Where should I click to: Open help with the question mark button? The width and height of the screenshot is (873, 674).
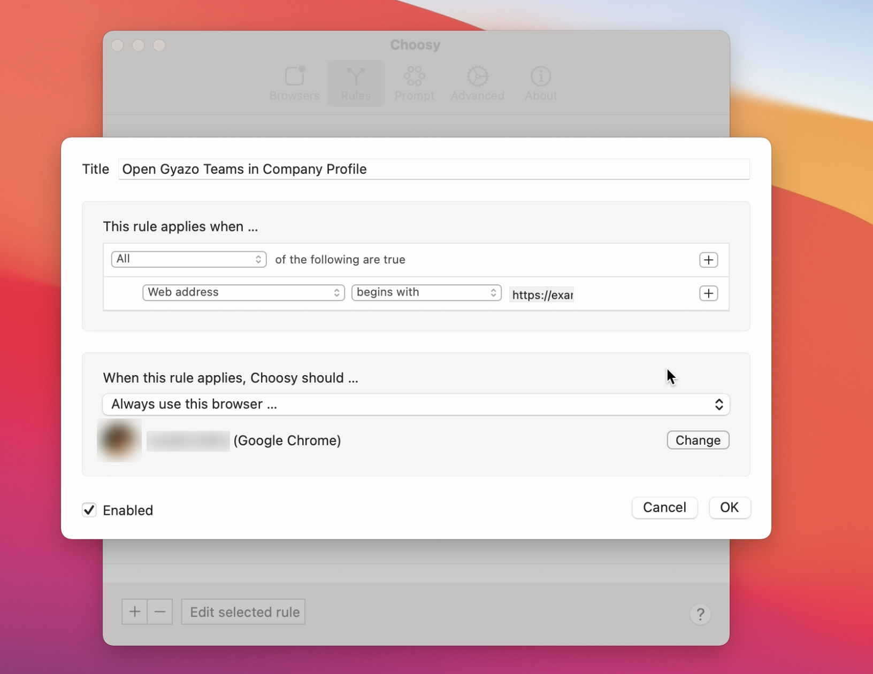[x=700, y=614]
